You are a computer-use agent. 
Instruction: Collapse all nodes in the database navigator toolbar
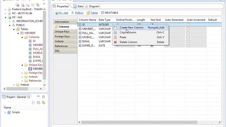coord(33,5)
